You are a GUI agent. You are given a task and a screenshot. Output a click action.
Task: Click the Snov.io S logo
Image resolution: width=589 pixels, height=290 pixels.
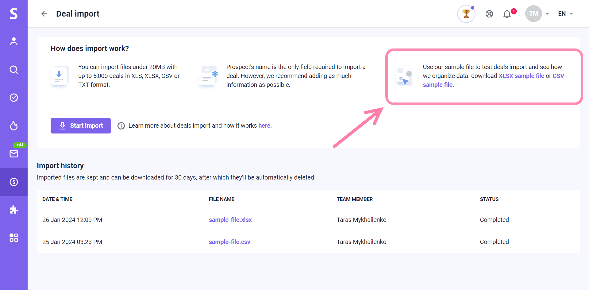point(14,14)
